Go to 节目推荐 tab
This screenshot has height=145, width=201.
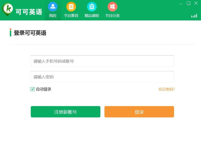[71, 10]
